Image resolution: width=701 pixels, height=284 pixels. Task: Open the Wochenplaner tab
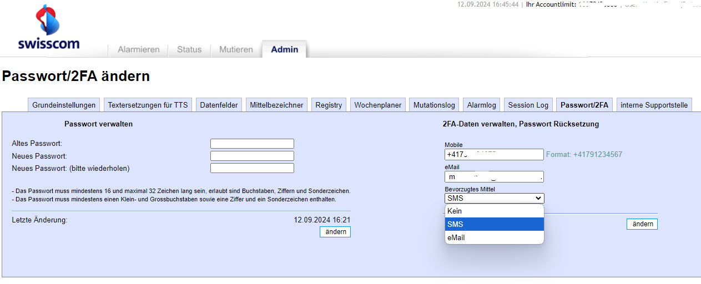(x=378, y=105)
